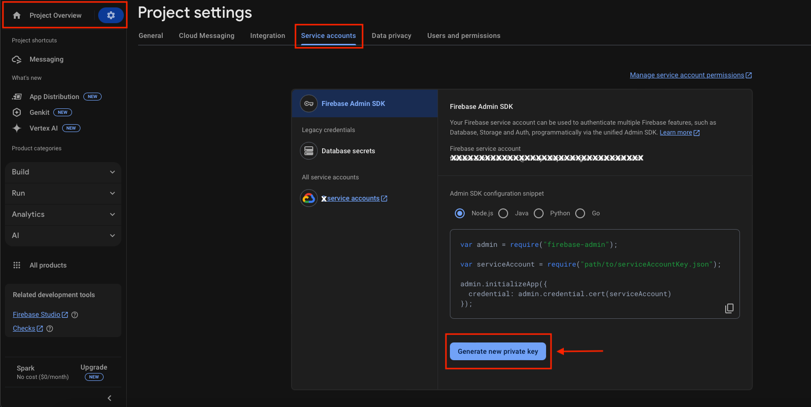
Task: Click the NEW badge beside App Distribution
Action: 92,97
